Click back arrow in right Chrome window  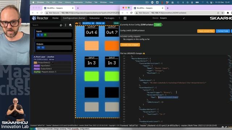click(x=123, y=13)
